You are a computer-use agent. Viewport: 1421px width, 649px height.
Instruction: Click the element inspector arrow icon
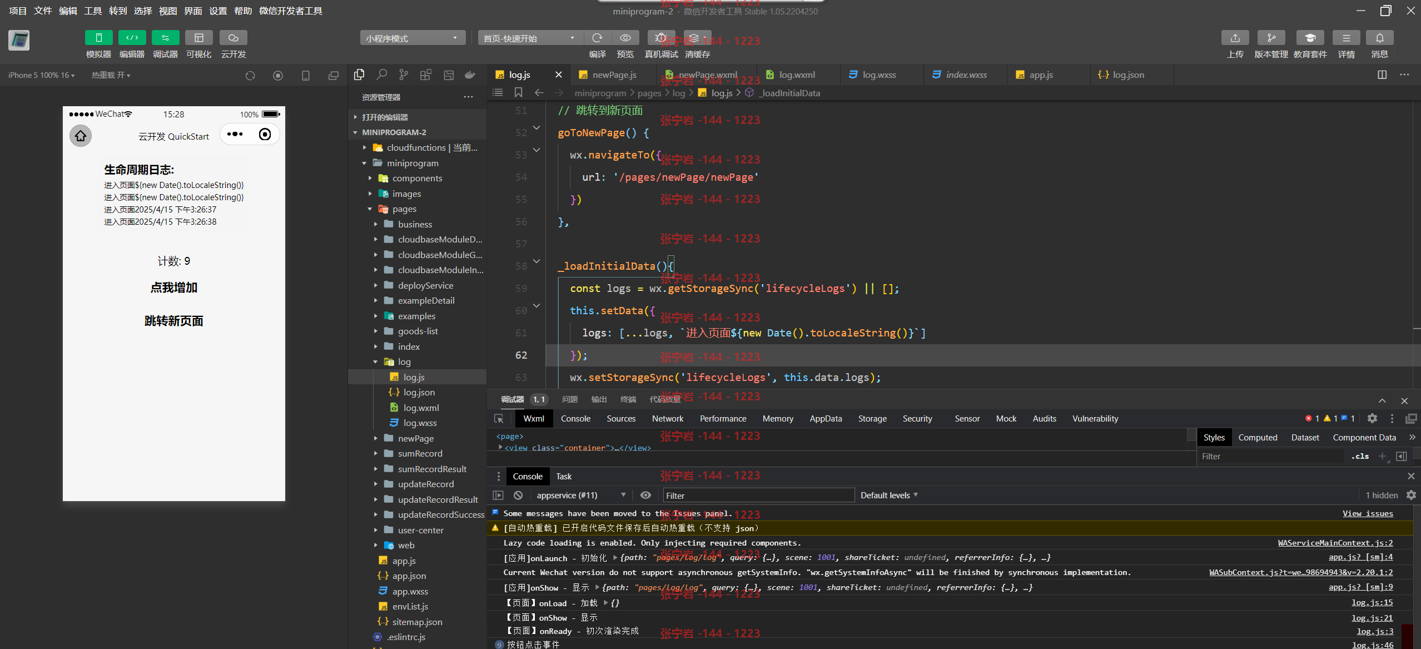coord(499,418)
